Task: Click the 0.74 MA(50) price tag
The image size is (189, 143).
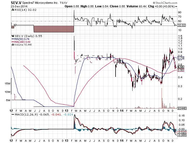Action: tap(180, 58)
